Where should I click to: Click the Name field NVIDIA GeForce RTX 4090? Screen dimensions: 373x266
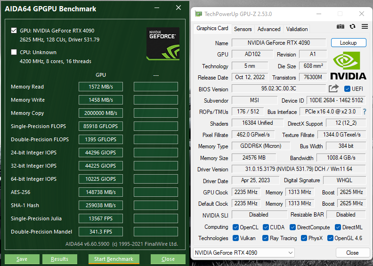click(x=278, y=43)
